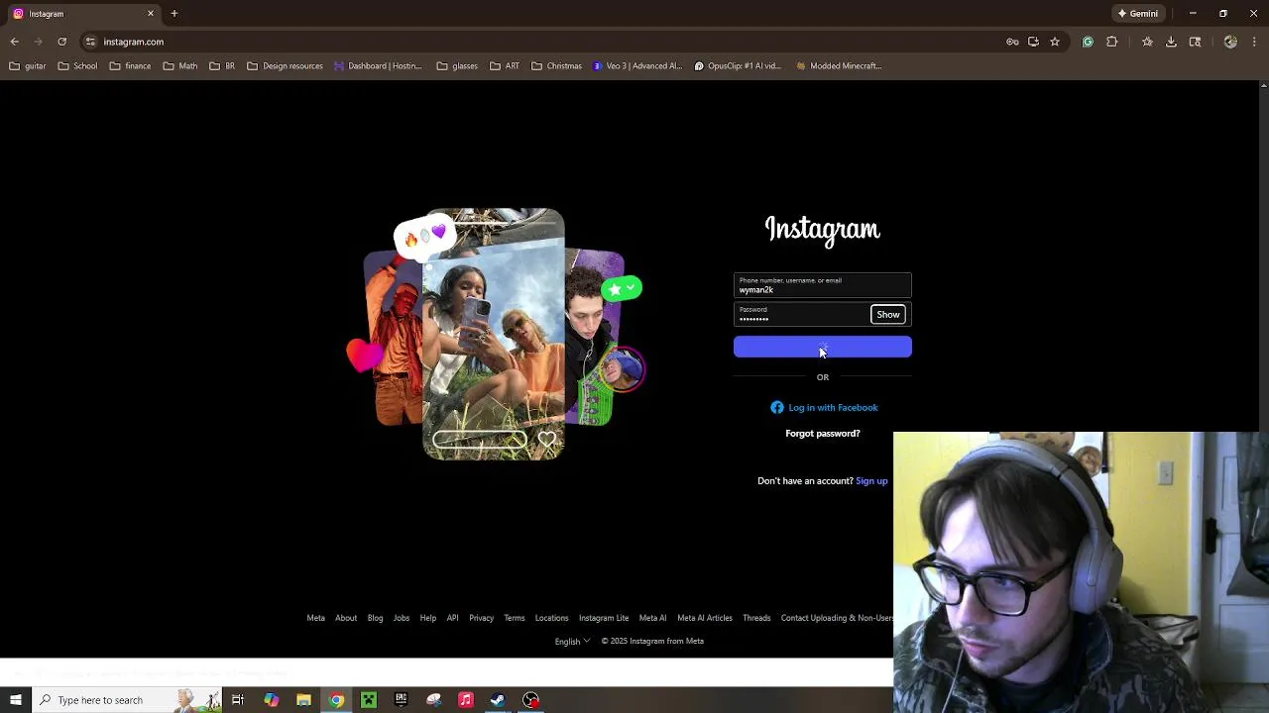Select the Instagram browser tab
This screenshot has height=713, width=1269.
tap(83, 14)
